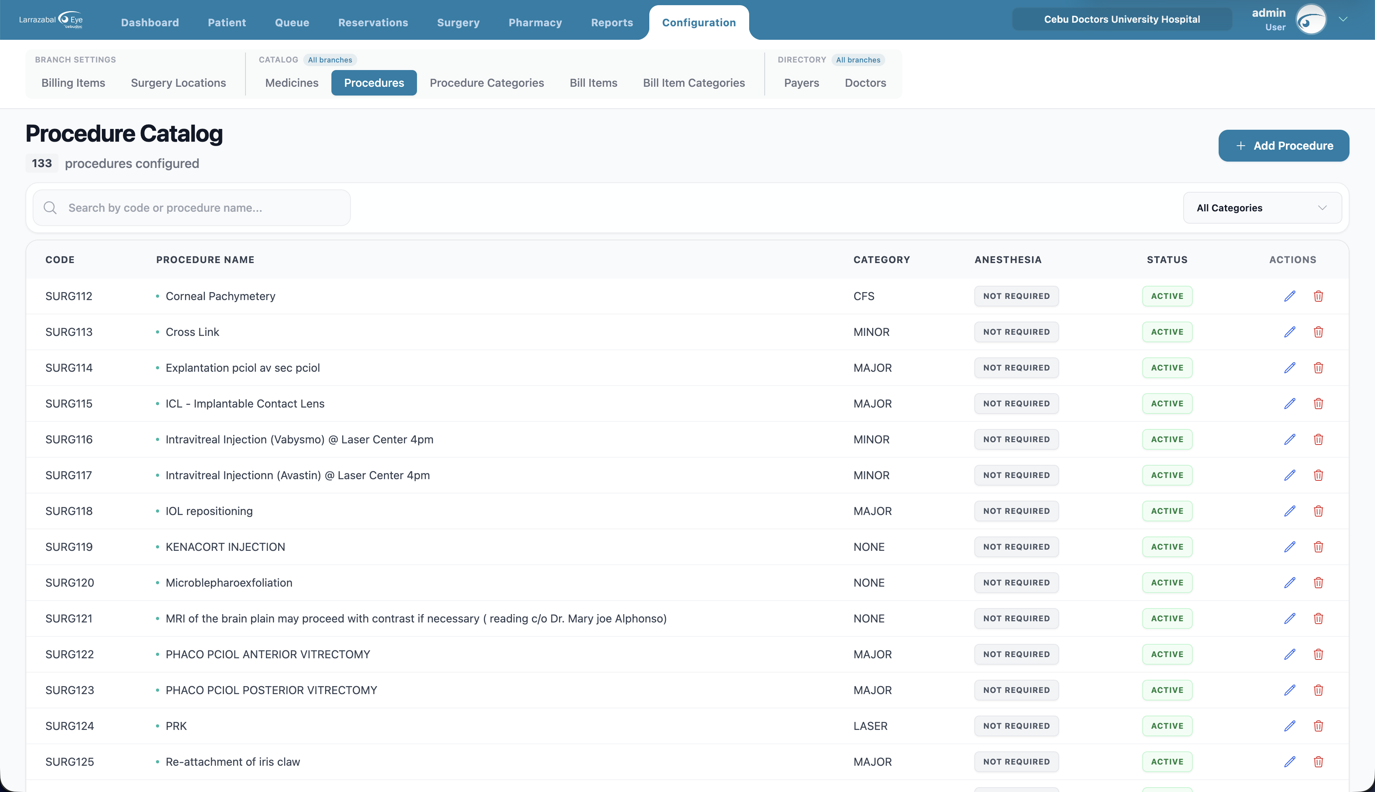1375x792 pixels.
Task: Open the Payers directory
Action: tap(801, 83)
